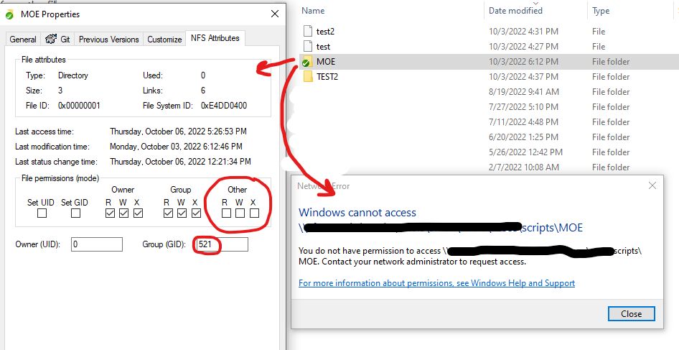Click the Last access time value
The width and height of the screenshot is (679, 350).
coord(179,132)
